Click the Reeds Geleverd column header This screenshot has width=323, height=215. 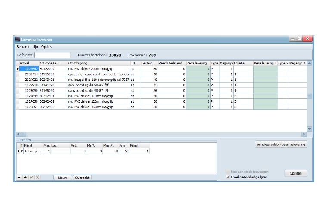pos(172,63)
